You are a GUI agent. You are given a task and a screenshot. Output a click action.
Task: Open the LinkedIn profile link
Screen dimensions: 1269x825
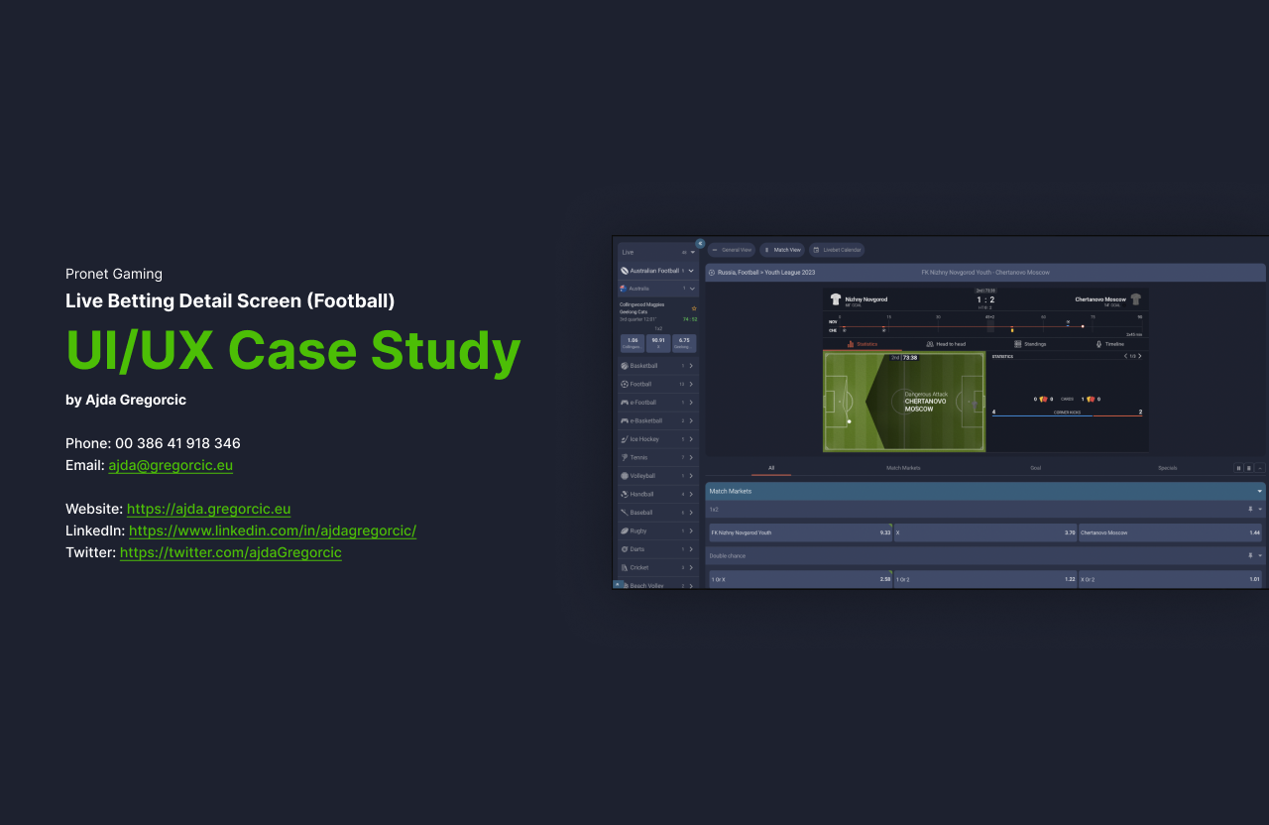click(x=273, y=530)
